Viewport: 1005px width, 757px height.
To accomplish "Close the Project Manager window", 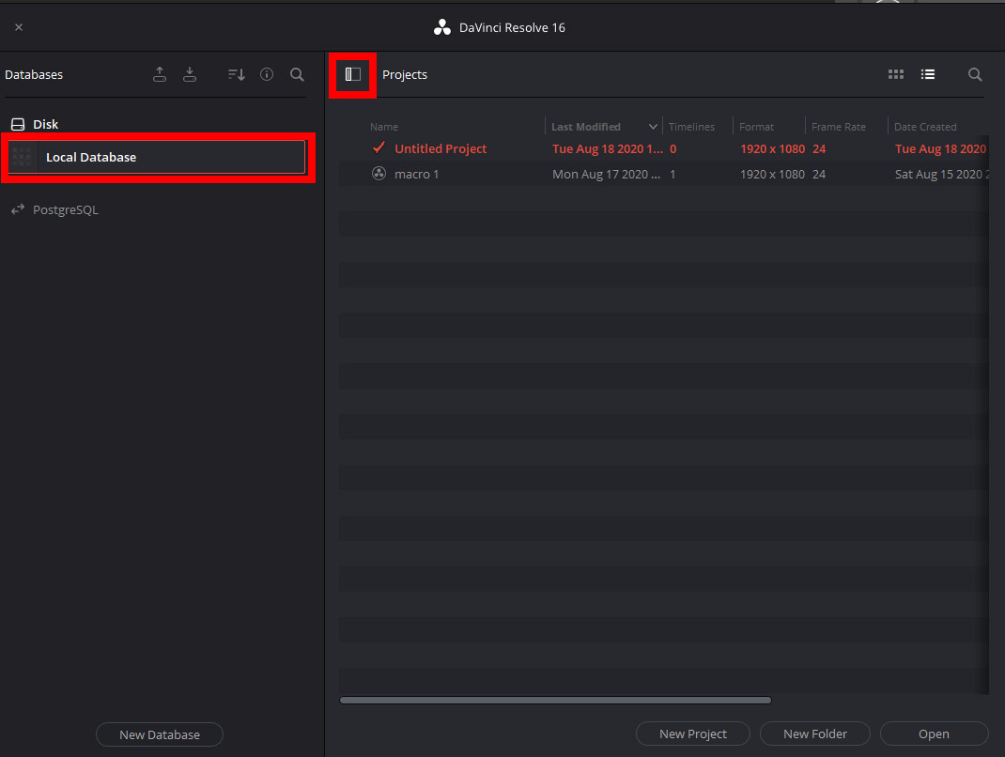I will point(19,27).
